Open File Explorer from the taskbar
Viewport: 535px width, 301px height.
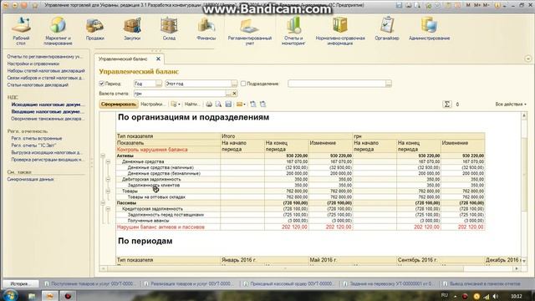32,296
